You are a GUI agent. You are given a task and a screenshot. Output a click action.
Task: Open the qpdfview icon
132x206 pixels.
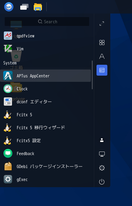point(8,36)
